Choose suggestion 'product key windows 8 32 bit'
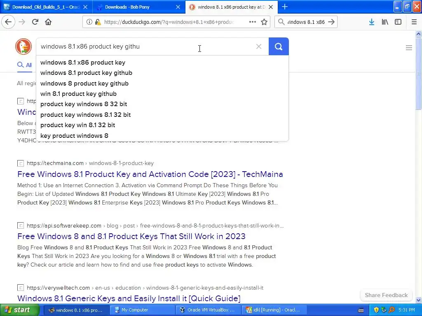This screenshot has height=316, width=422. pos(83,104)
